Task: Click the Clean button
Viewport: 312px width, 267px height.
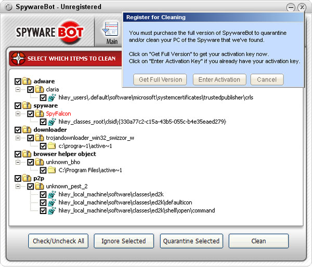Action: 258,241
